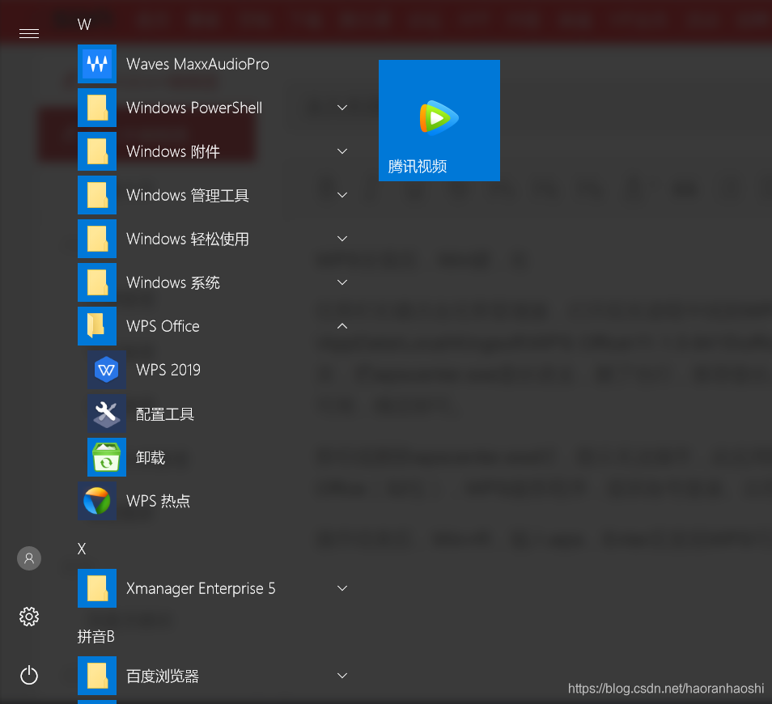Click the X letter group header
The image size is (772, 704).
(82, 549)
